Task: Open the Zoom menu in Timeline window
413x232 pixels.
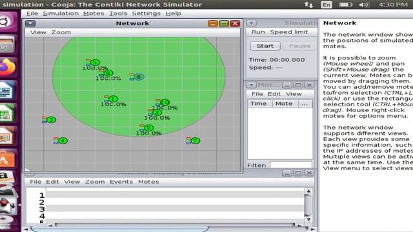Action: pos(95,182)
